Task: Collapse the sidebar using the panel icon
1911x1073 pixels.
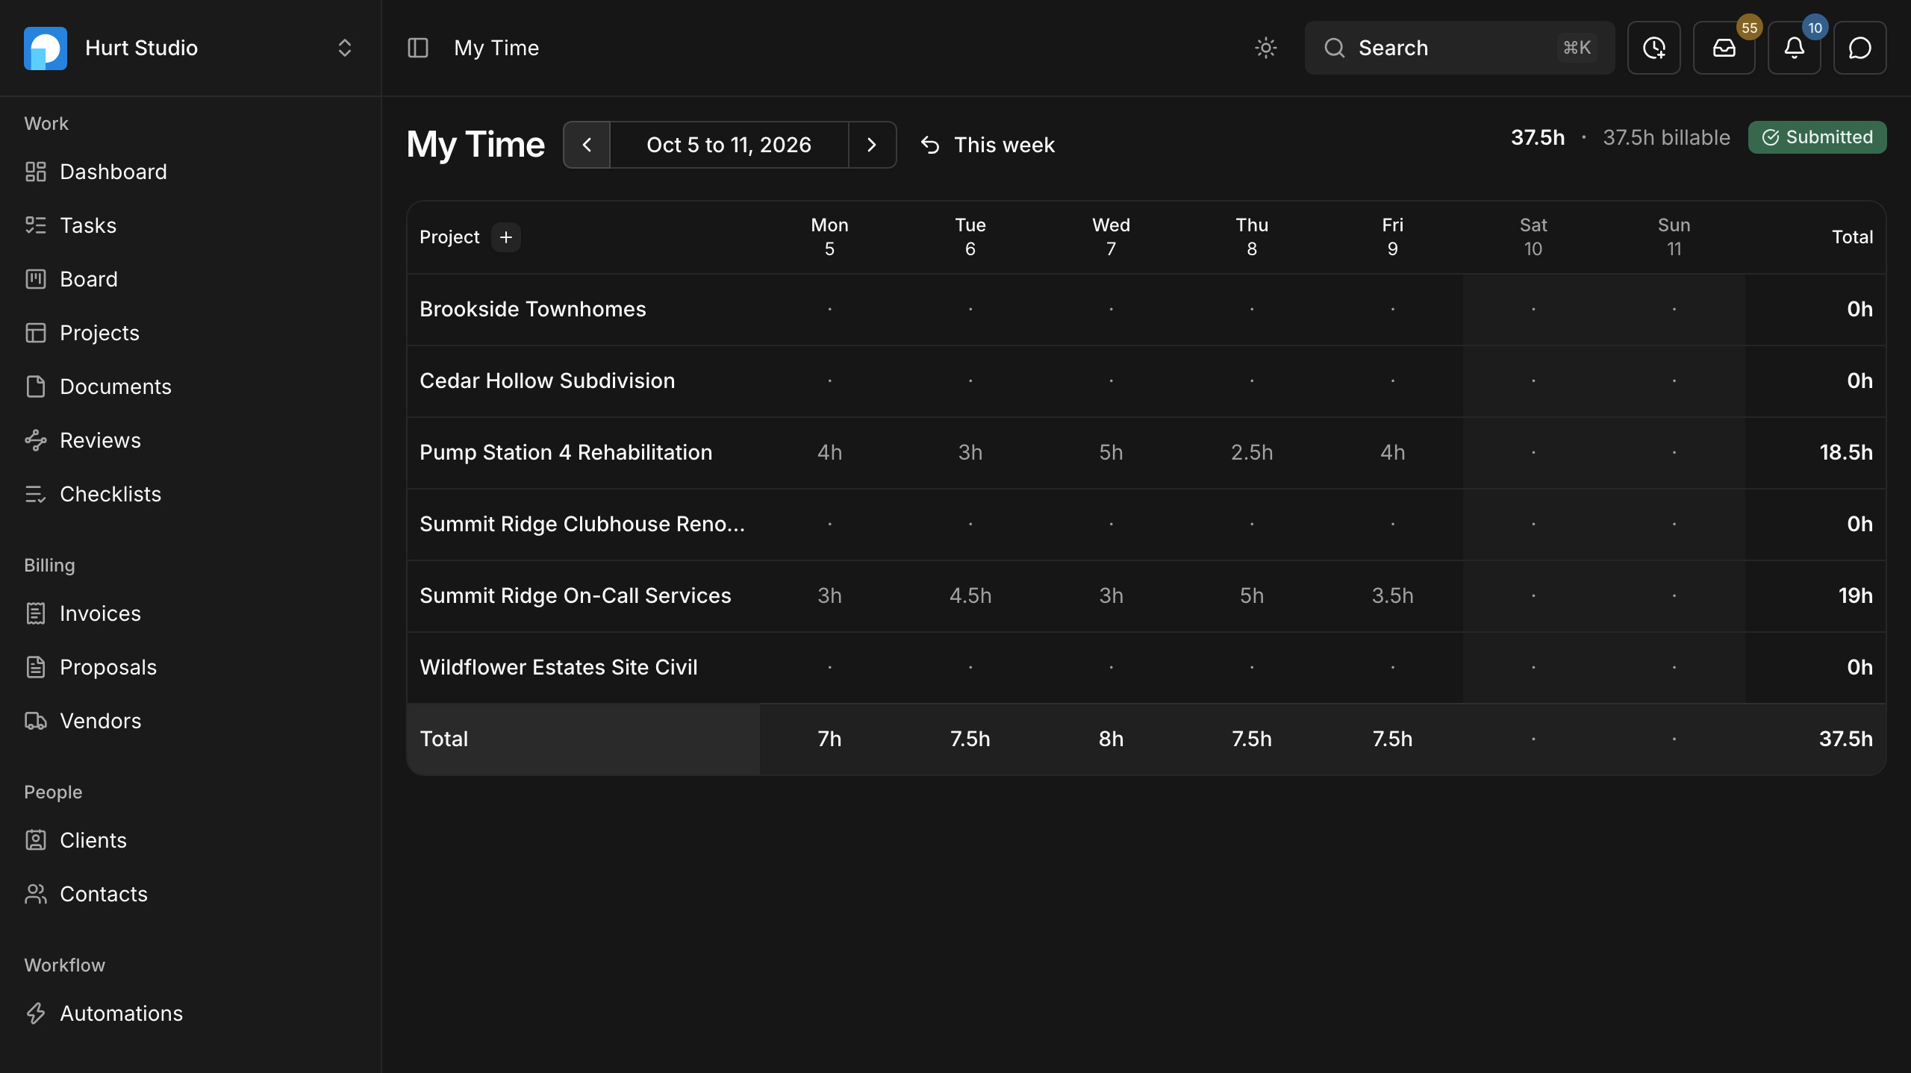Action: (x=418, y=48)
